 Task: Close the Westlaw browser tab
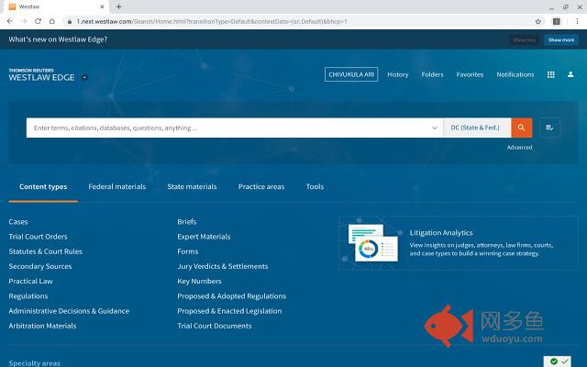[x=102, y=6]
